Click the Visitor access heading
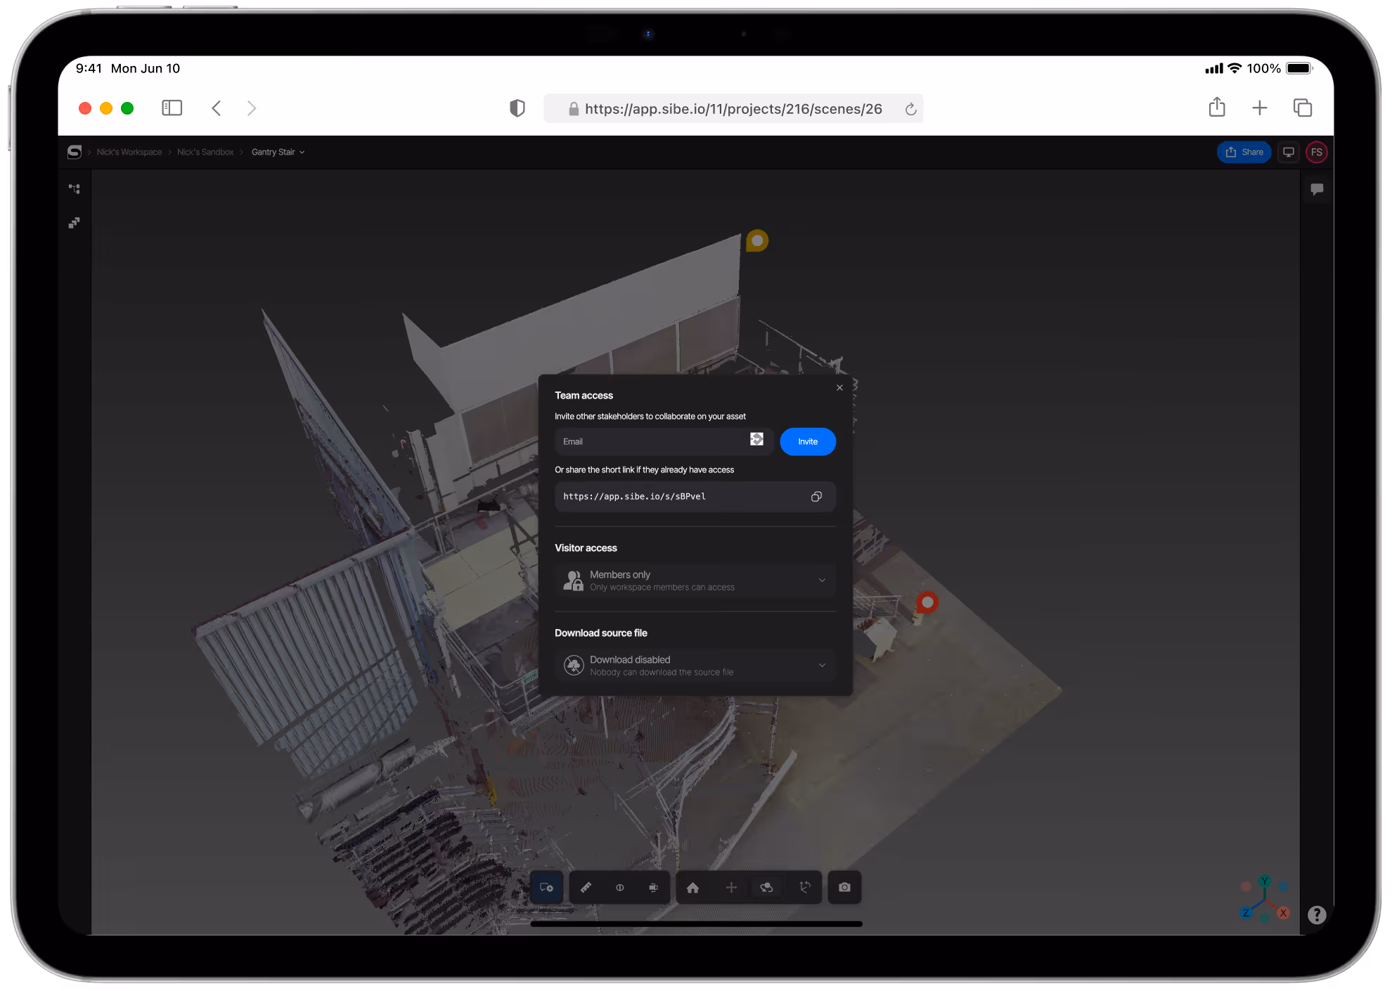The image size is (1392, 991). click(x=586, y=548)
